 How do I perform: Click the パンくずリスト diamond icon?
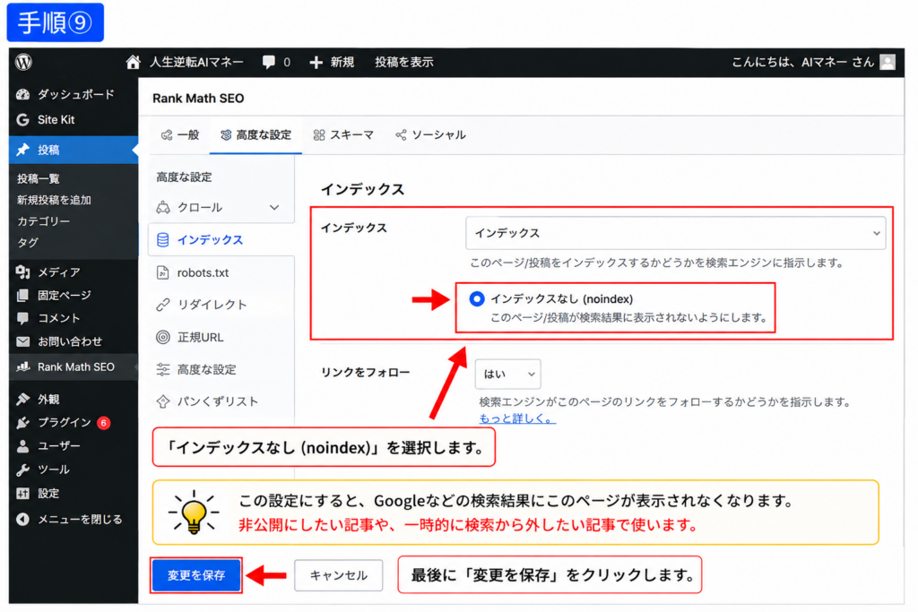[163, 401]
